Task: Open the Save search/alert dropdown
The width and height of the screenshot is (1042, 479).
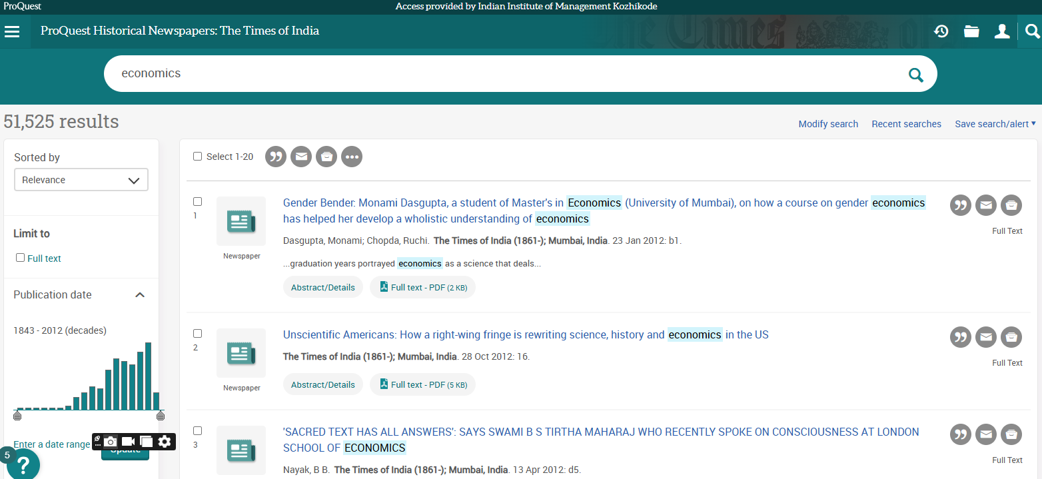Action: click(x=995, y=124)
